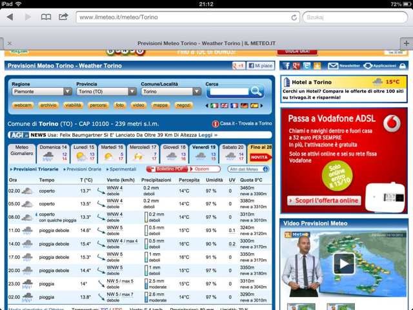This screenshot has height=310, width=413.
Task: Click the viabilità button
Action: coord(73,105)
